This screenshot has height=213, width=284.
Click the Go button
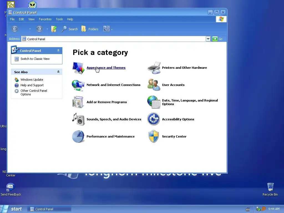coord(217,39)
